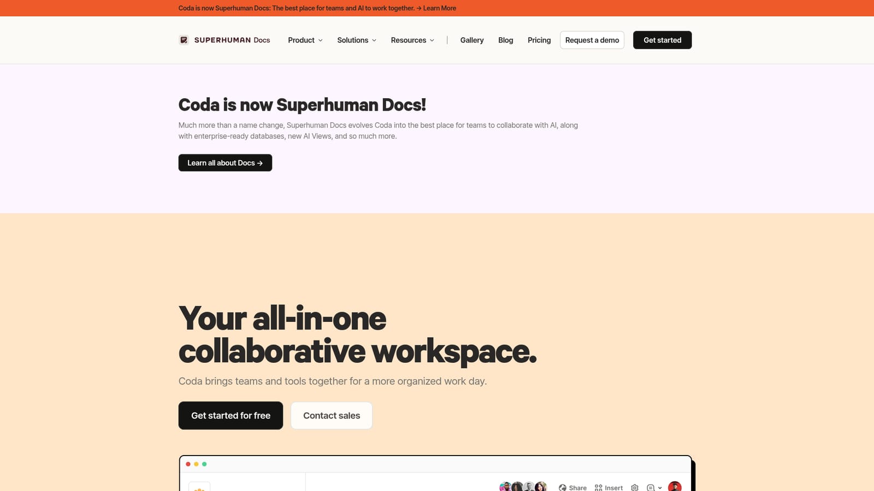
Task: Click Get started for free
Action: (x=231, y=416)
